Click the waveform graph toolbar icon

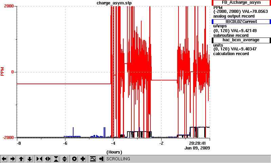(x=93, y=159)
